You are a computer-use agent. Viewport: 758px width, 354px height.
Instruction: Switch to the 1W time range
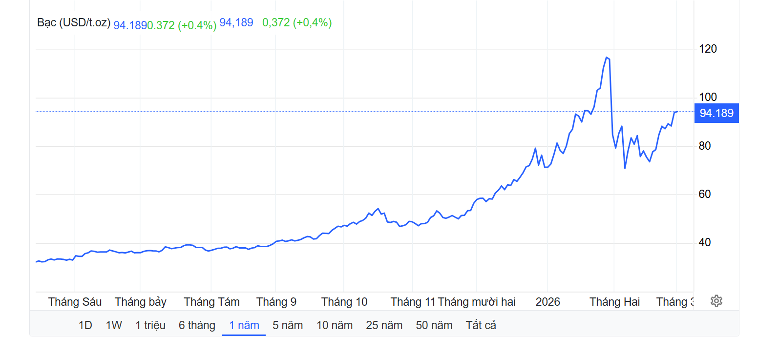(x=114, y=325)
